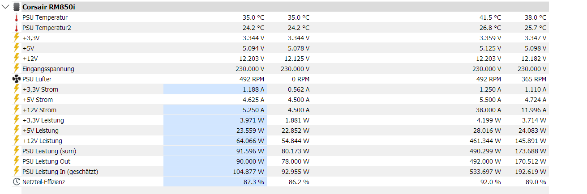This screenshot has height=194, width=587.
Task: Collapse the Corsair RM850i sensor group
Action: pyautogui.click(x=5, y=7)
